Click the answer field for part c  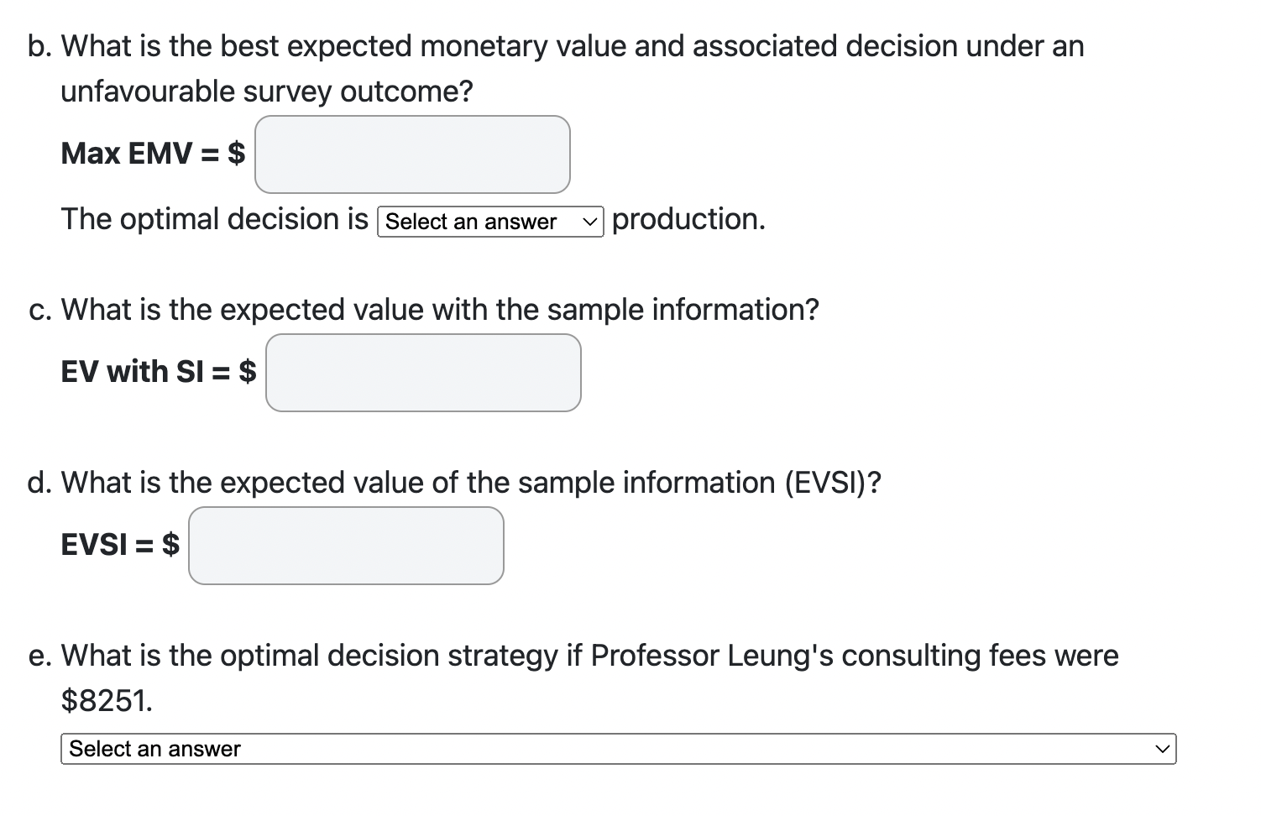(423, 373)
